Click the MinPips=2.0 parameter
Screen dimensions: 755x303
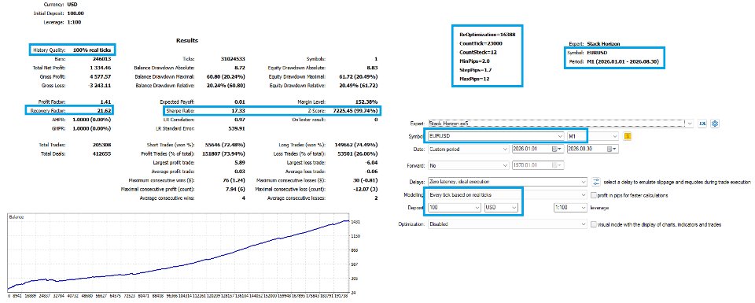pyautogui.click(x=475, y=61)
